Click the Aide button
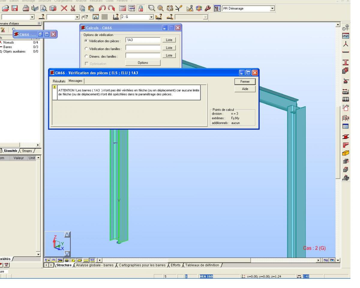The image size is (360, 288). click(x=245, y=89)
